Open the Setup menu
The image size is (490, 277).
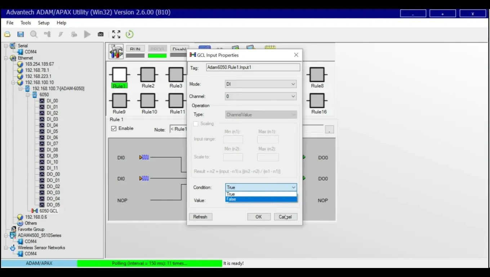pos(44,23)
